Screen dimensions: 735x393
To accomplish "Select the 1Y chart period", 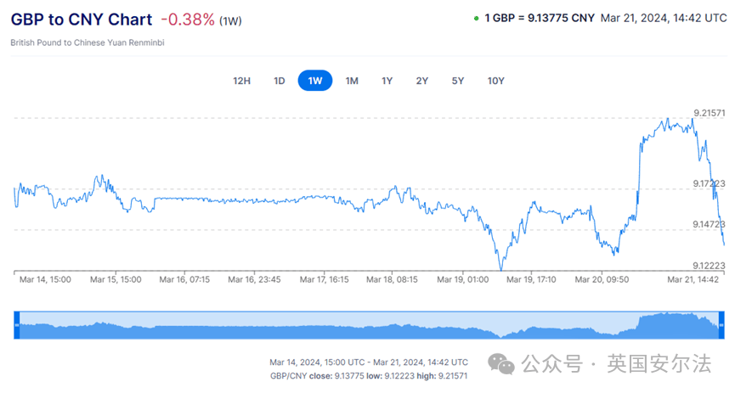I will pos(387,81).
